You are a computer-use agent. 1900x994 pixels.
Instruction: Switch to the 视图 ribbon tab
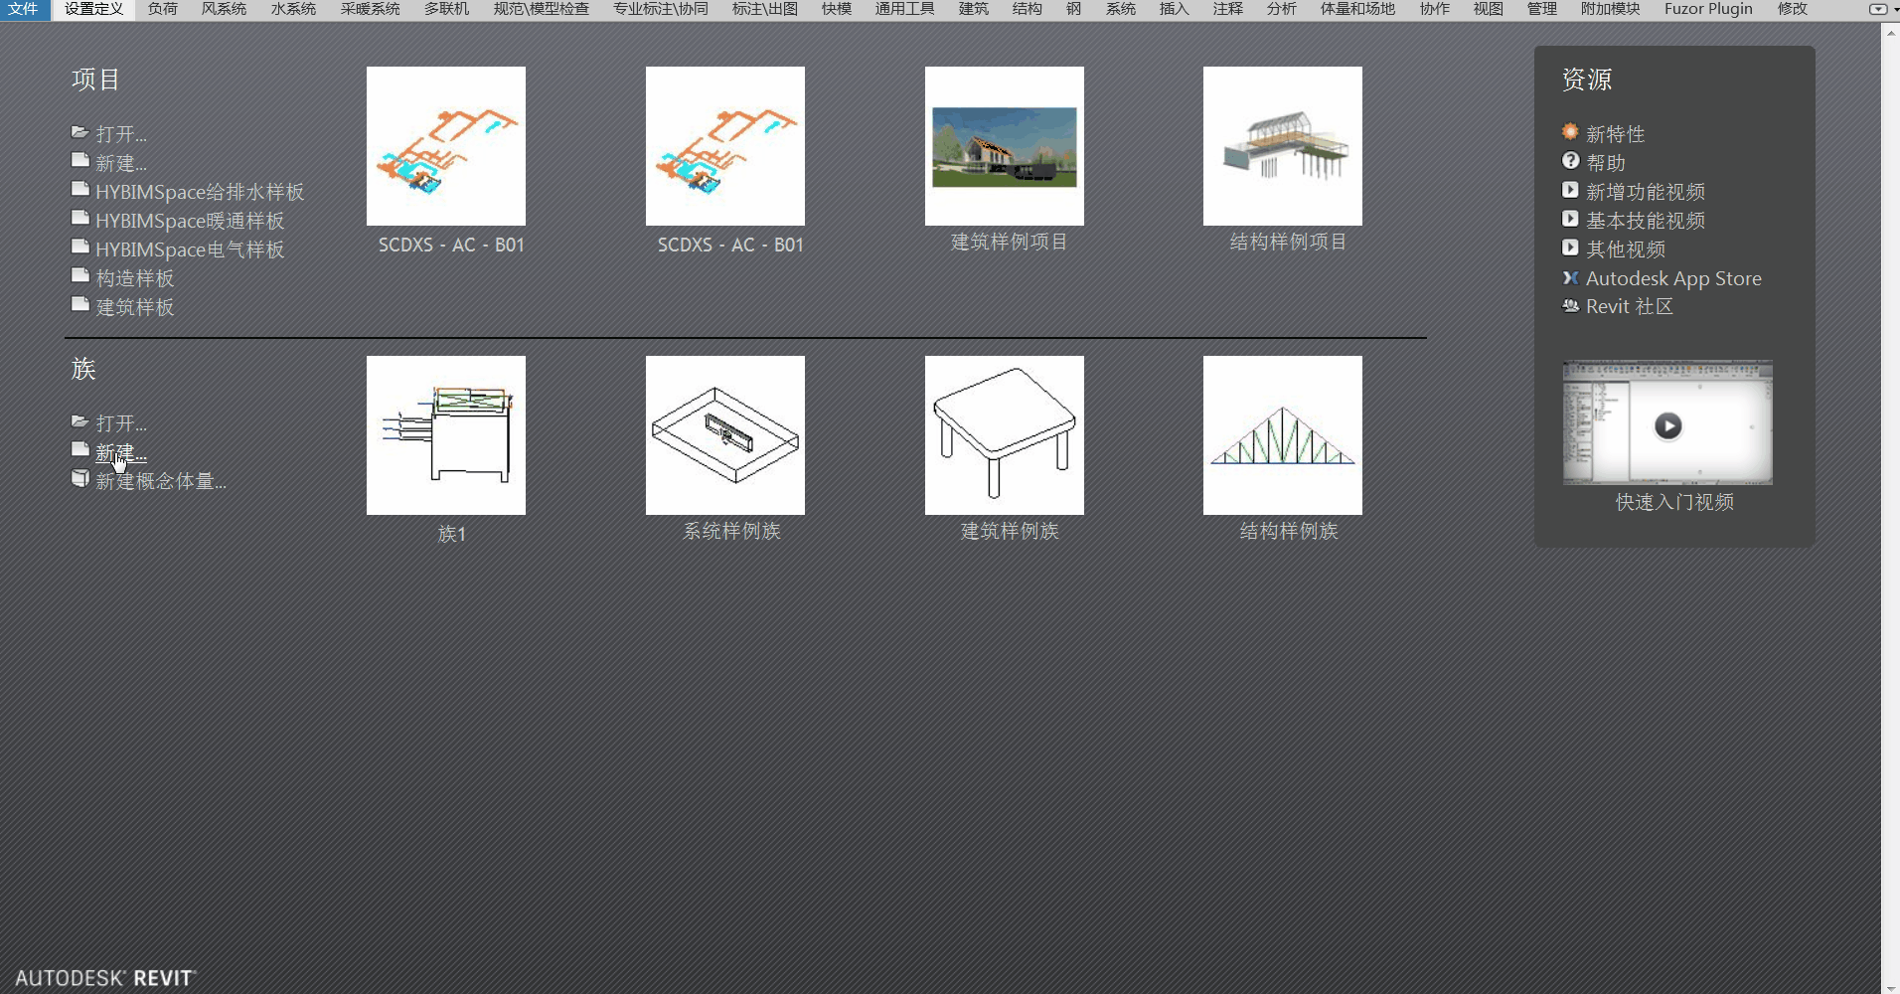(1489, 9)
